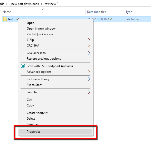
Task: Select Restore previous versions
Action: click(x=55, y=59)
